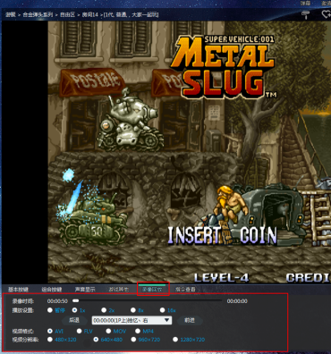
Task: Click the 前进 (forward) button
Action: [190, 320]
